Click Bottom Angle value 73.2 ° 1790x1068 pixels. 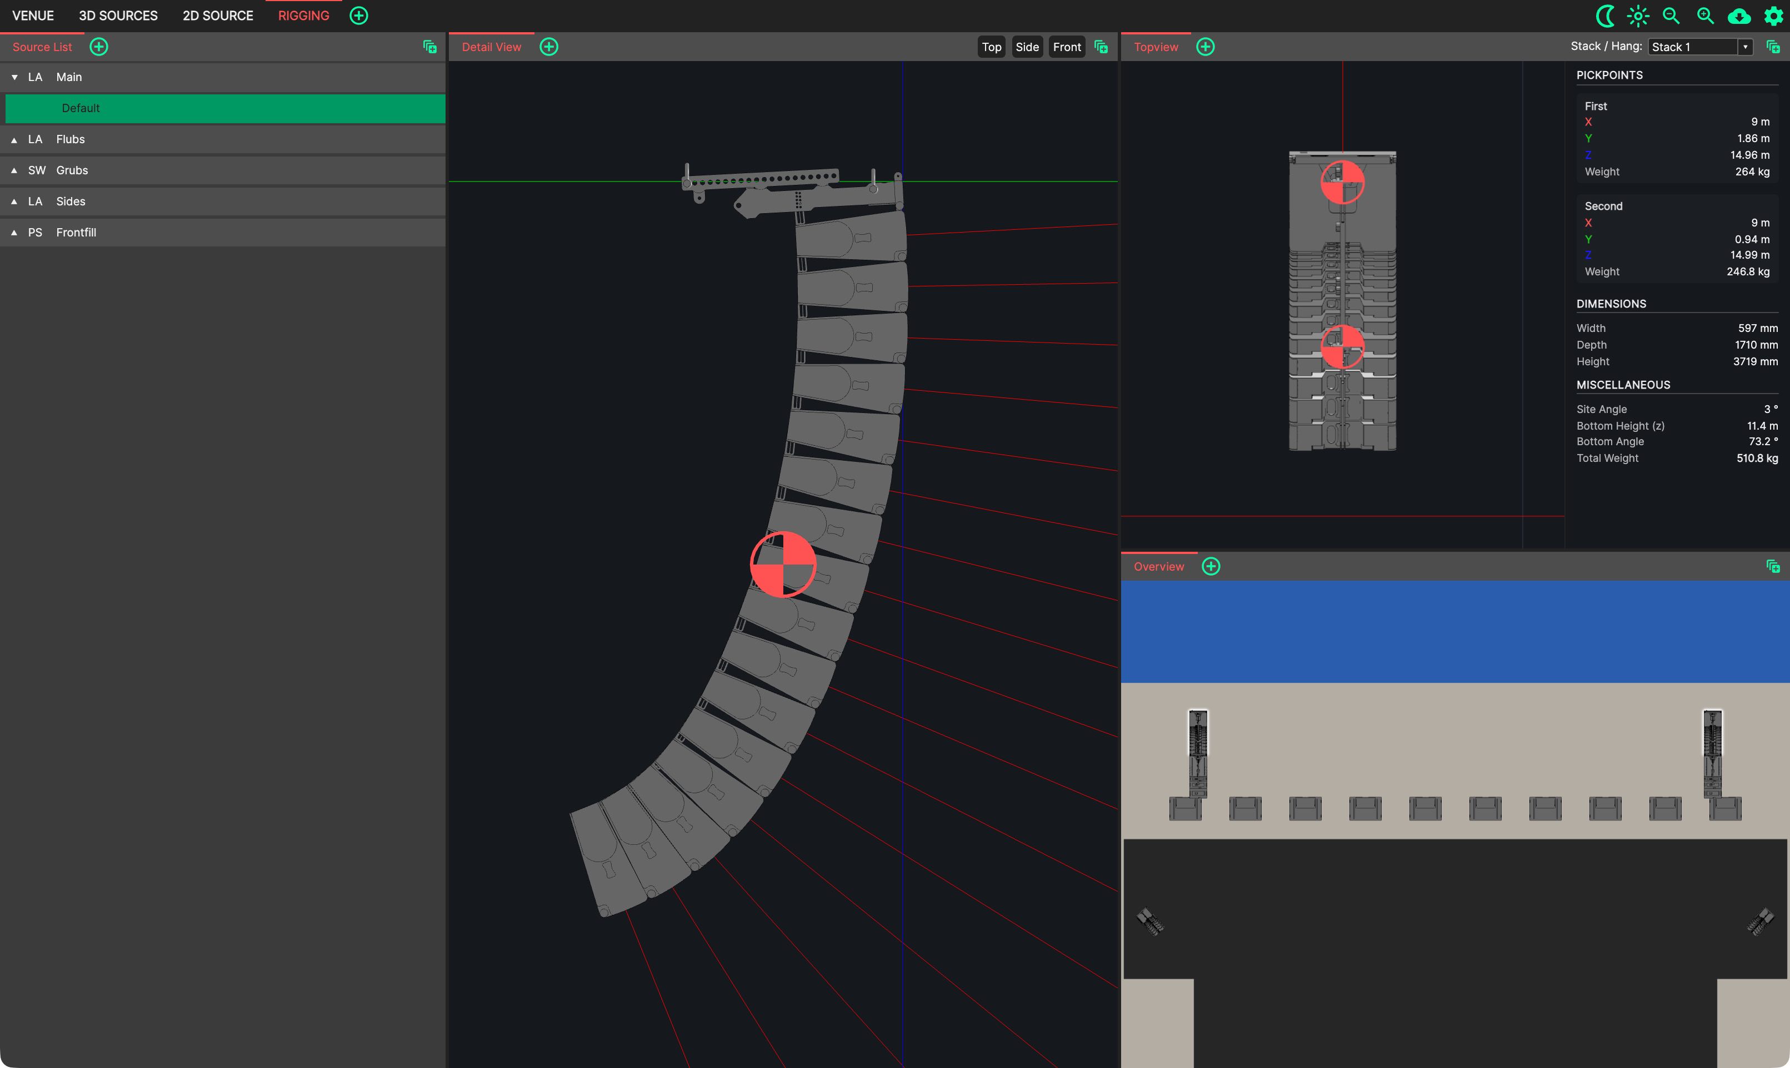tap(1763, 442)
